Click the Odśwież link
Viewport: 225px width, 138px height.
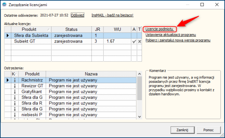[78, 15]
